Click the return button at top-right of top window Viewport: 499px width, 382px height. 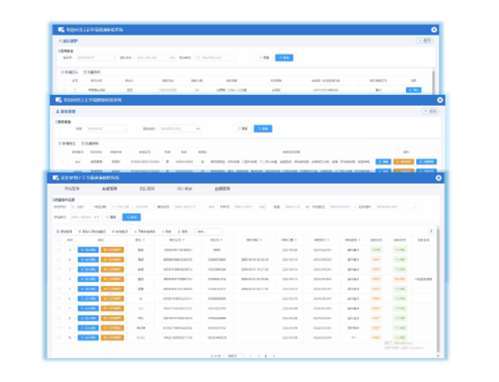424,41
